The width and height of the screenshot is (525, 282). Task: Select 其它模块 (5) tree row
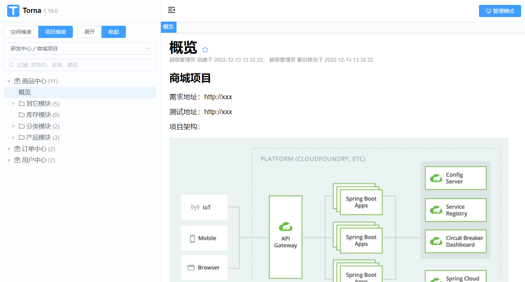coord(80,104)
